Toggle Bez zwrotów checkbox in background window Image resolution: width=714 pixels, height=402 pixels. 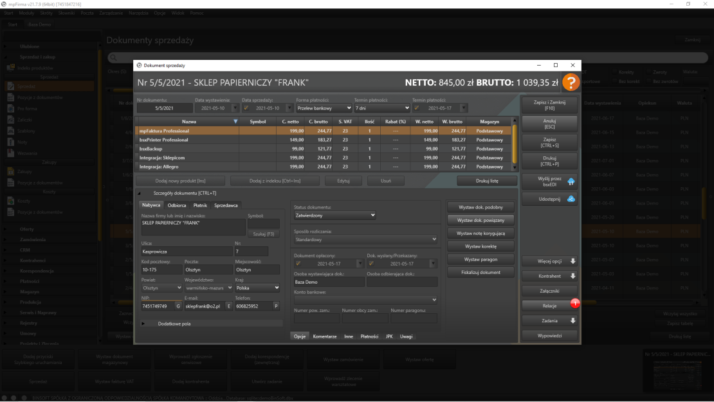click(648, 82)
